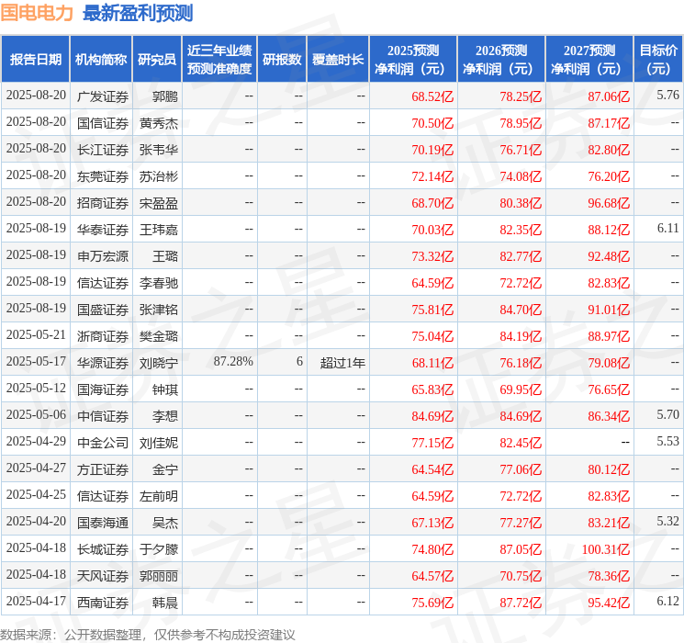Select 华源证券 institution cell
This screenshot has height=643, width=684.
coord(103,363)
